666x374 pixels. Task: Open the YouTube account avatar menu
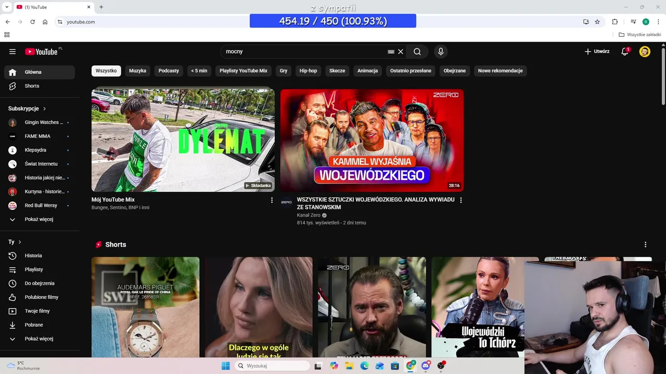click(645, 51)
